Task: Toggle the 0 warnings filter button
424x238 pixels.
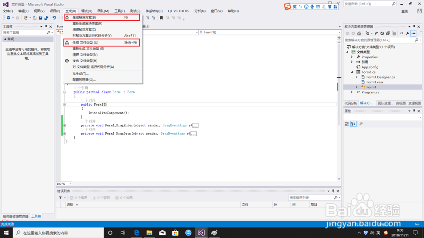Action: (x=101, y=197)
